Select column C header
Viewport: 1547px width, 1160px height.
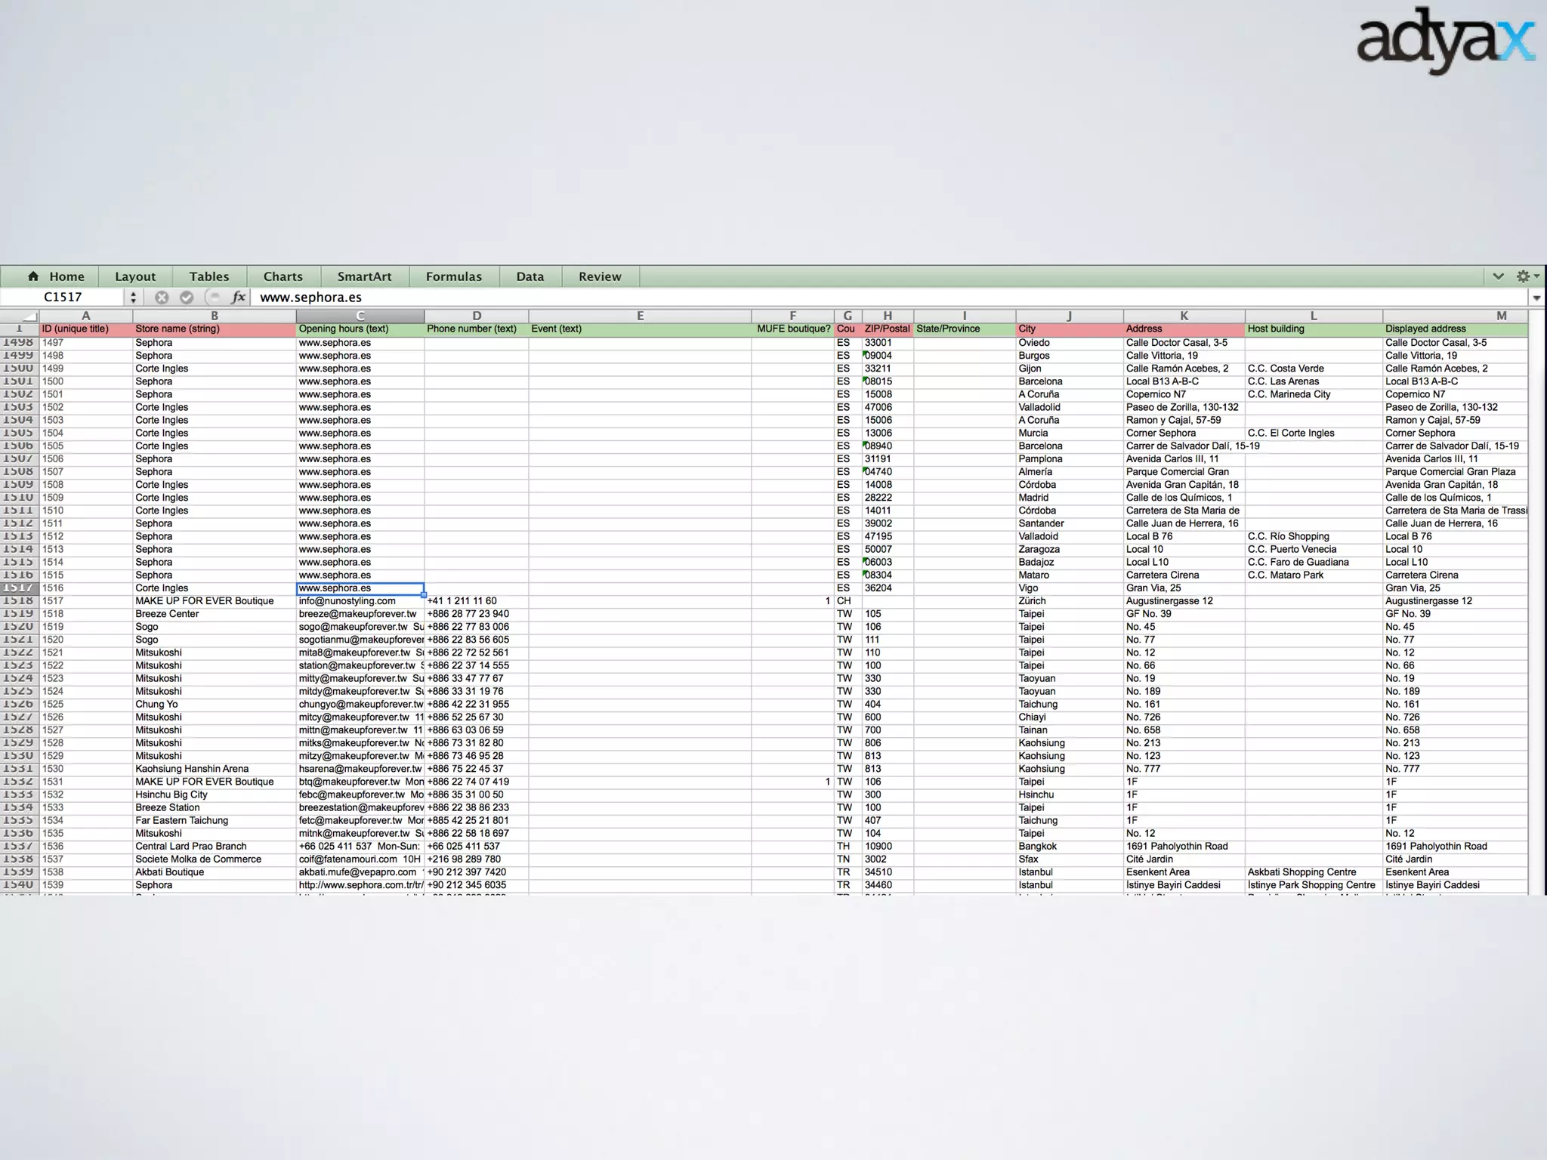click(360, 316)
